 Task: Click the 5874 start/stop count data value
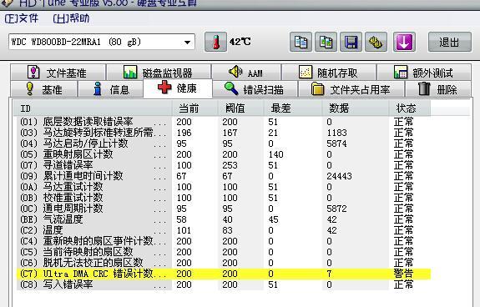[x=336, y=143]
